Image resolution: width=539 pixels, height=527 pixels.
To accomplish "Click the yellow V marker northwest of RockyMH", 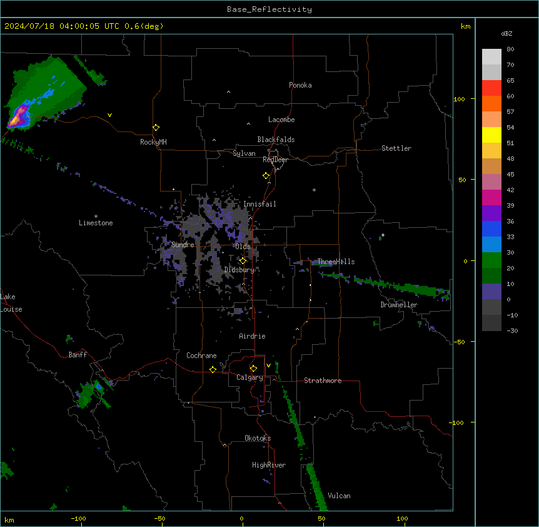I will click(x=109, y=115).
